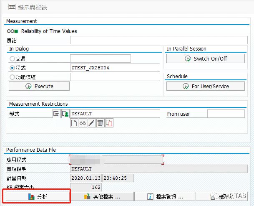Viewport: 254px width, 206px height.
Task: Click the program field containing ZTEST_JXZHU04
Action: (x=115, y=68)
